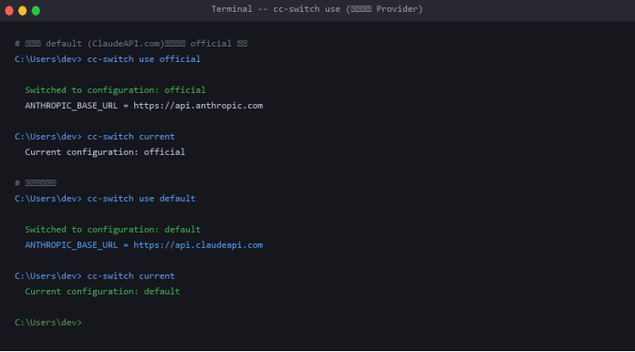Image resolution: width=635 pixels, height=352 pixels.
Task: Click the green maximize window button
Action: click(x=36, y=11)
